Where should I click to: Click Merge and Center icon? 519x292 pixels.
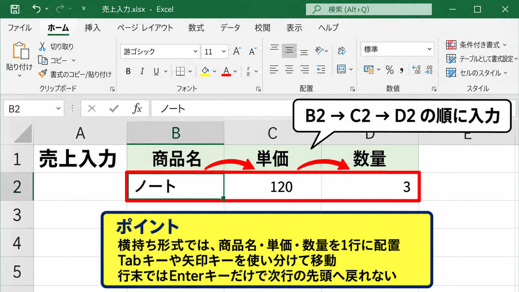tap(341, 69)
